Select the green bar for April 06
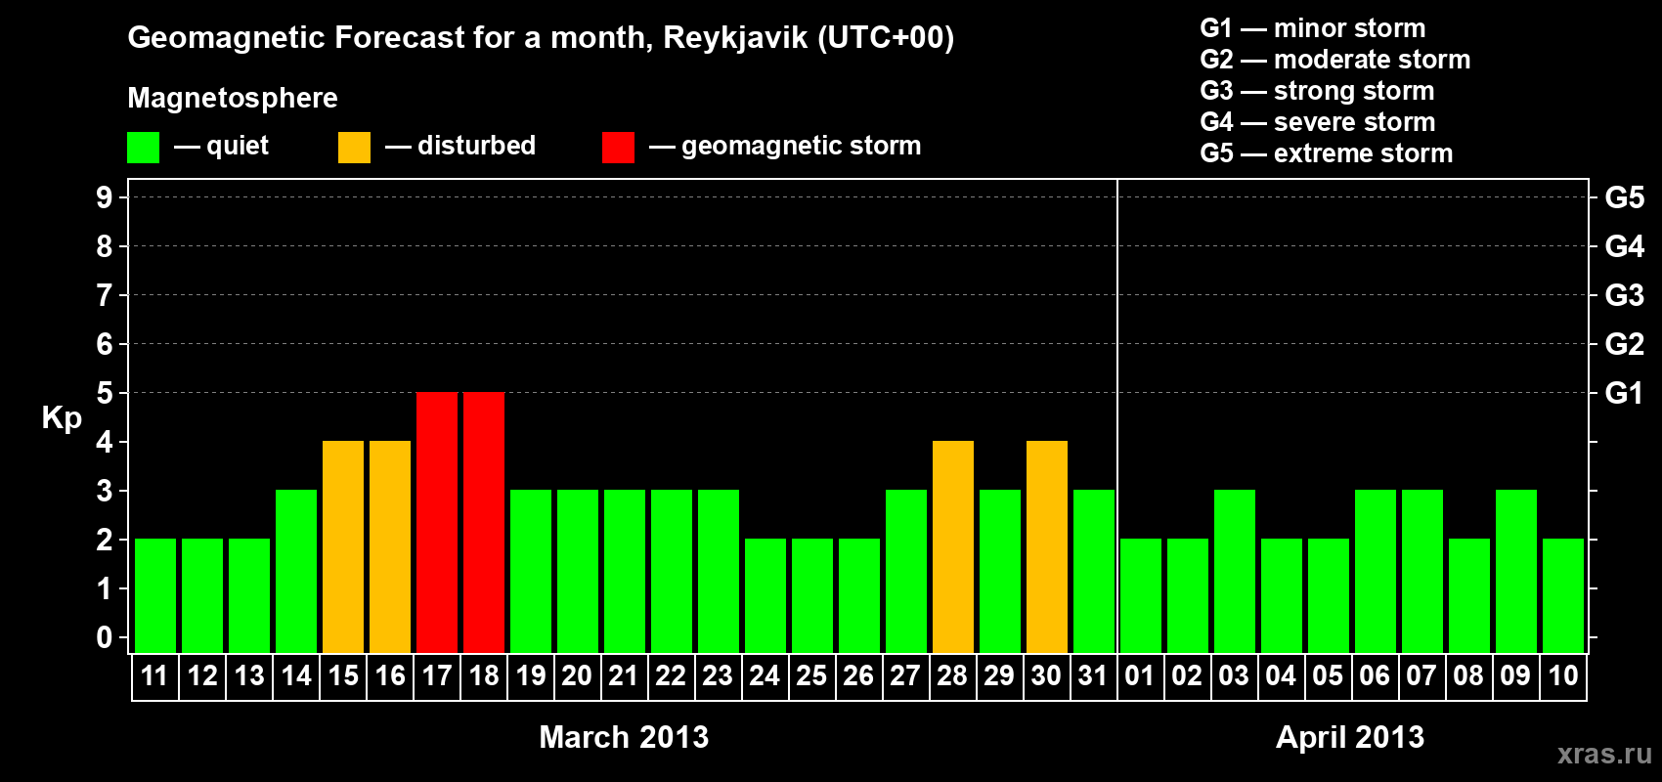Viewport: 1662px width, 782px height. coord(1376,571)
